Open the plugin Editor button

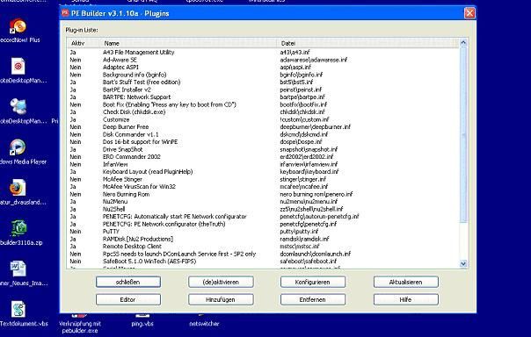[128, 299]
